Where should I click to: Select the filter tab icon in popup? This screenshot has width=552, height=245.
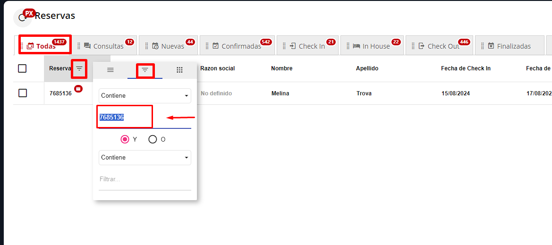click(145, 70)
